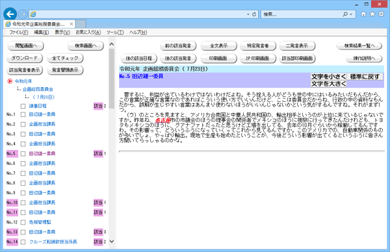This screenshot has height=252, width=390.
Task: Click left pane scrollbar up arrow
Action: [112, 44]
